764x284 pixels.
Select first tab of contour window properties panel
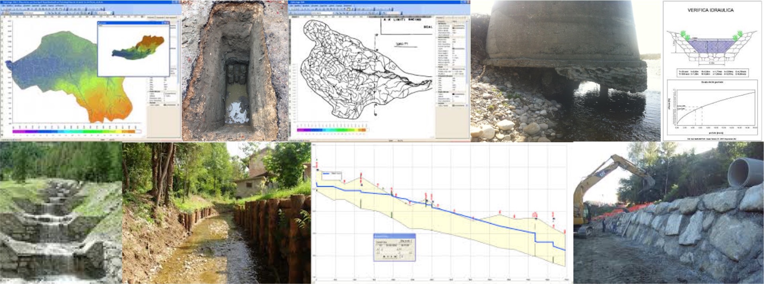tap(440, 18)
